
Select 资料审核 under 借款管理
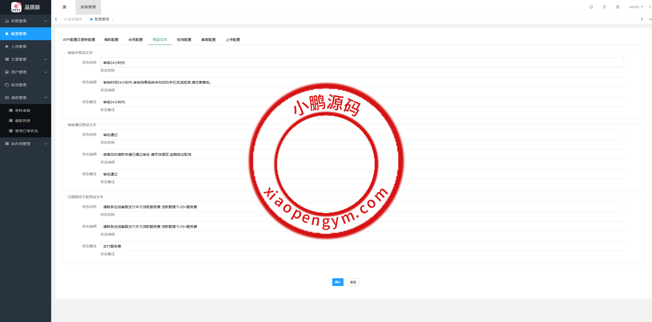point(22,110)
